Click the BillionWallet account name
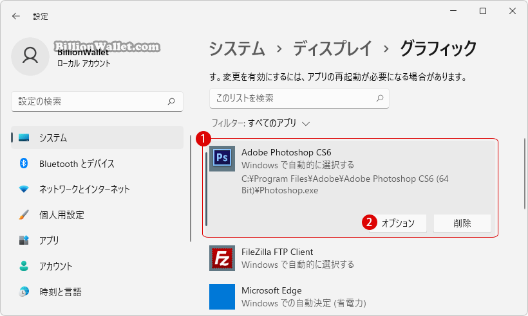528x316 pixels. (x=83, y=53)
